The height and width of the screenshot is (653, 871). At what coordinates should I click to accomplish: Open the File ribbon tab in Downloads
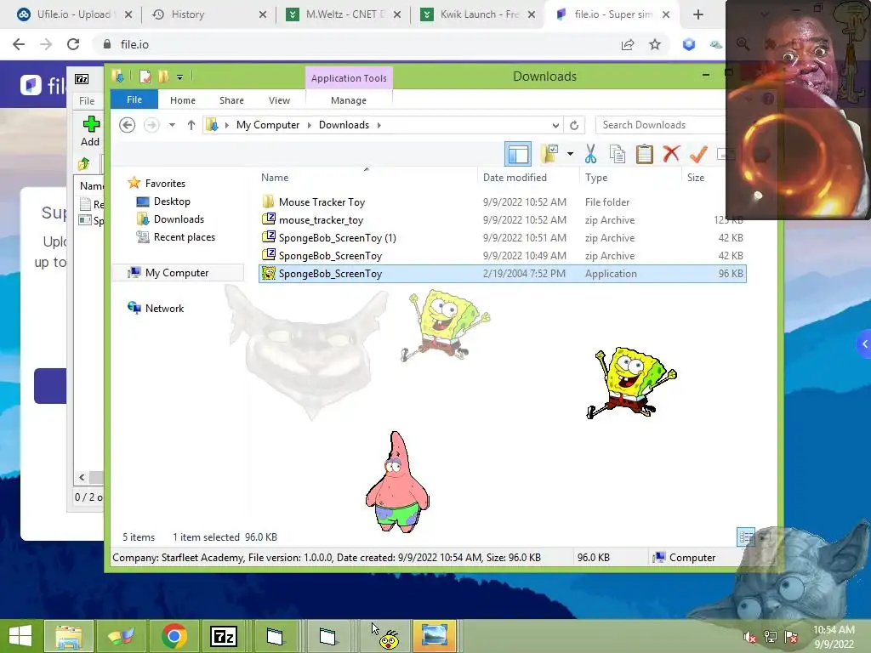pyautogui.click(x=134, y=100)
